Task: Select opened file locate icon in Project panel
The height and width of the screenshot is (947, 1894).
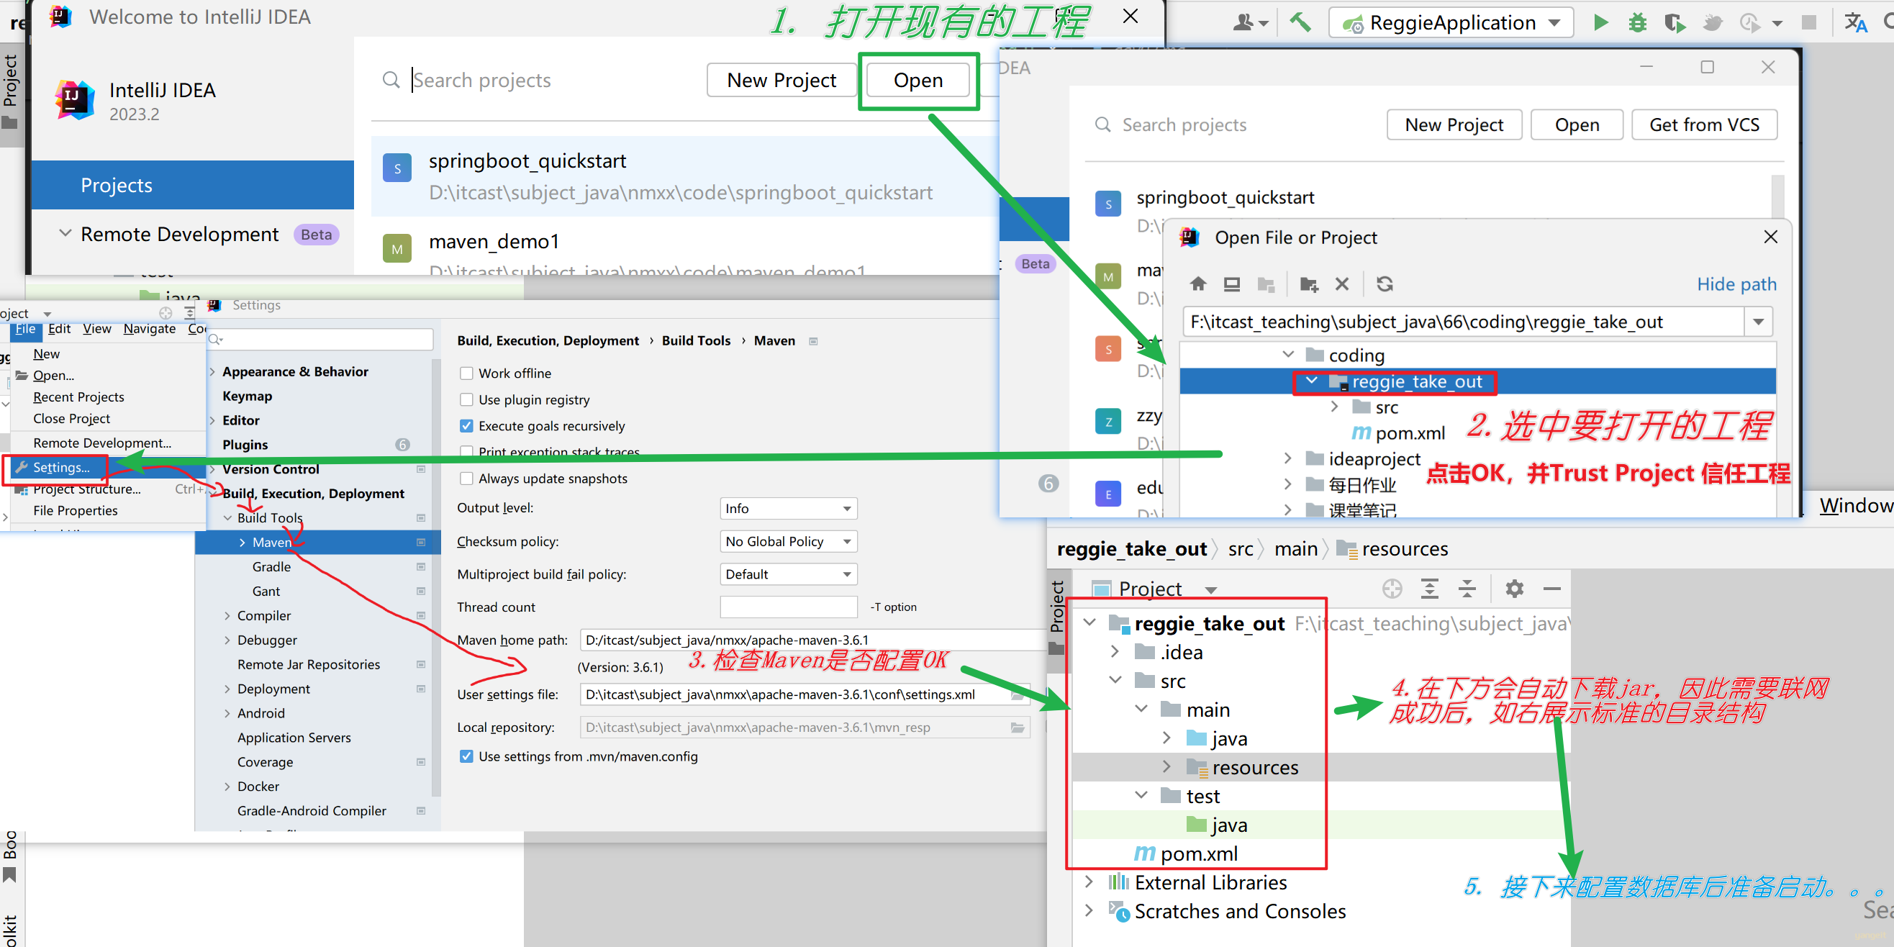Action: point(1392,588)
